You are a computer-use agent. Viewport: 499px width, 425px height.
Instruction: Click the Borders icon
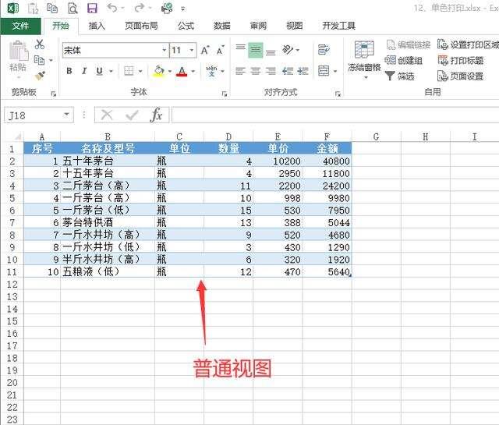[x=129, y=71]
